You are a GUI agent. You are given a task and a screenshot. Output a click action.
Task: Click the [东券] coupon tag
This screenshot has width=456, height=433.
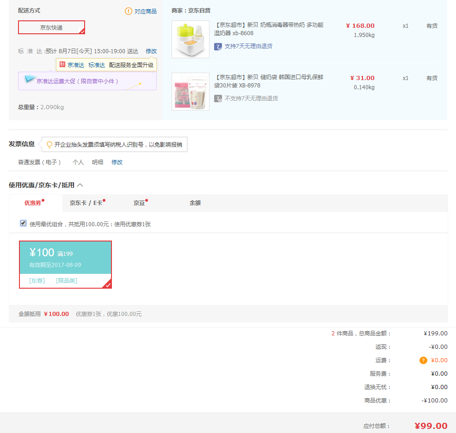point(37,280)
